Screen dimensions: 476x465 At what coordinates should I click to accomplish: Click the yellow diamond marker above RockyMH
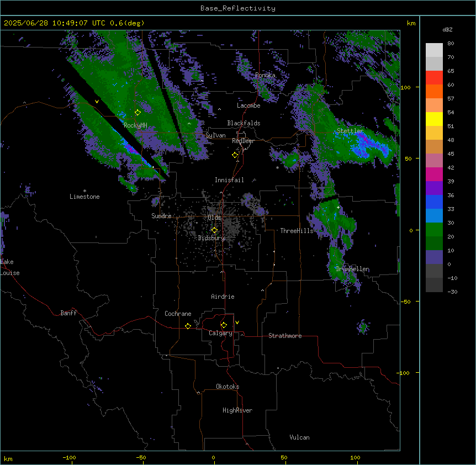tap(137, 112)
